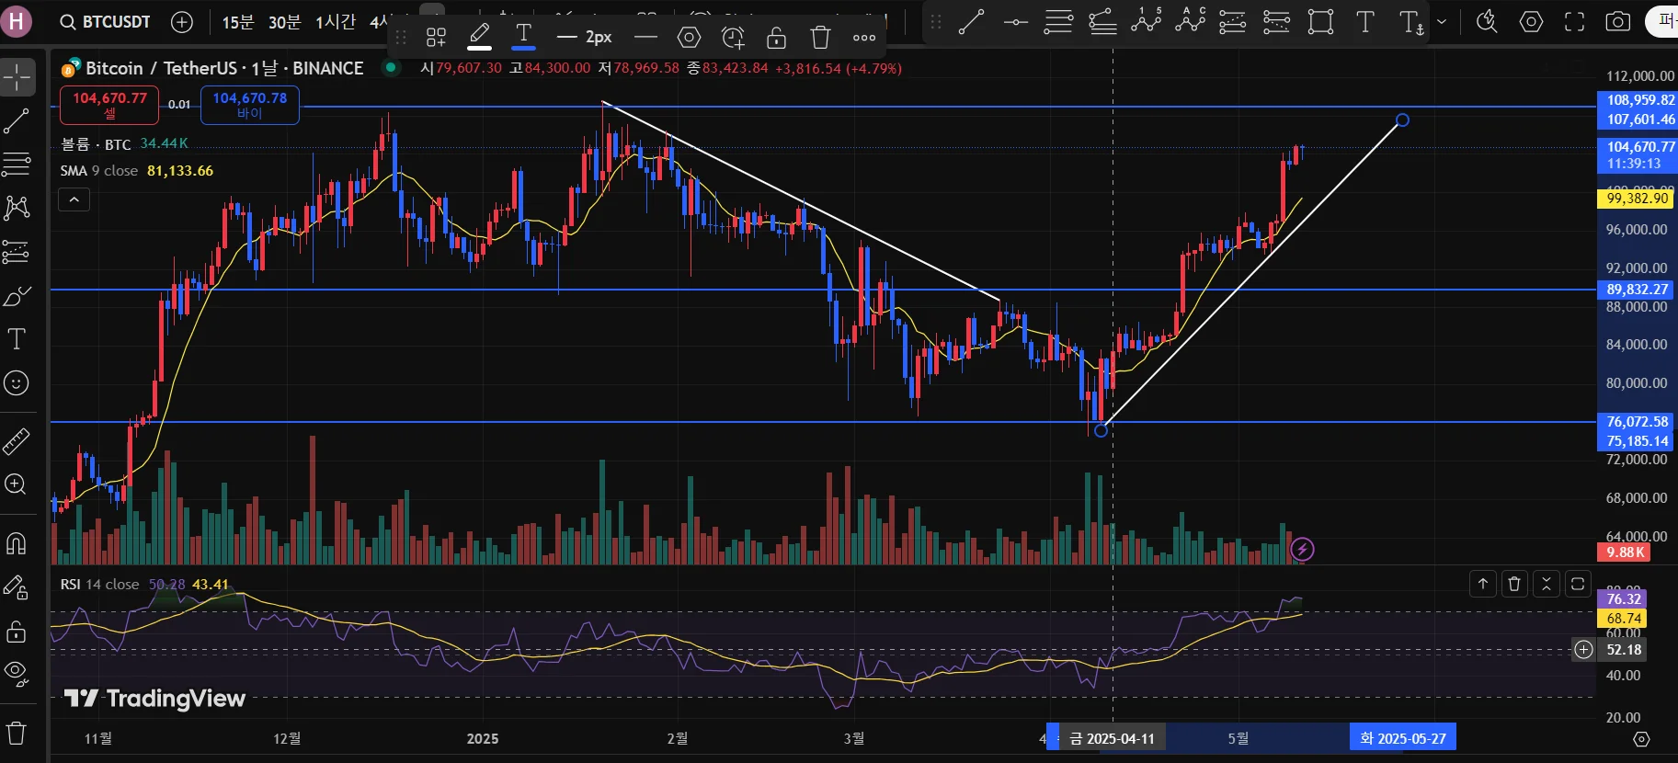Image resolution: width=1678 pixels, height=763 pixels.
Task: Select anchored text in favorites toolbar
Action: [x=1410, y=22]
